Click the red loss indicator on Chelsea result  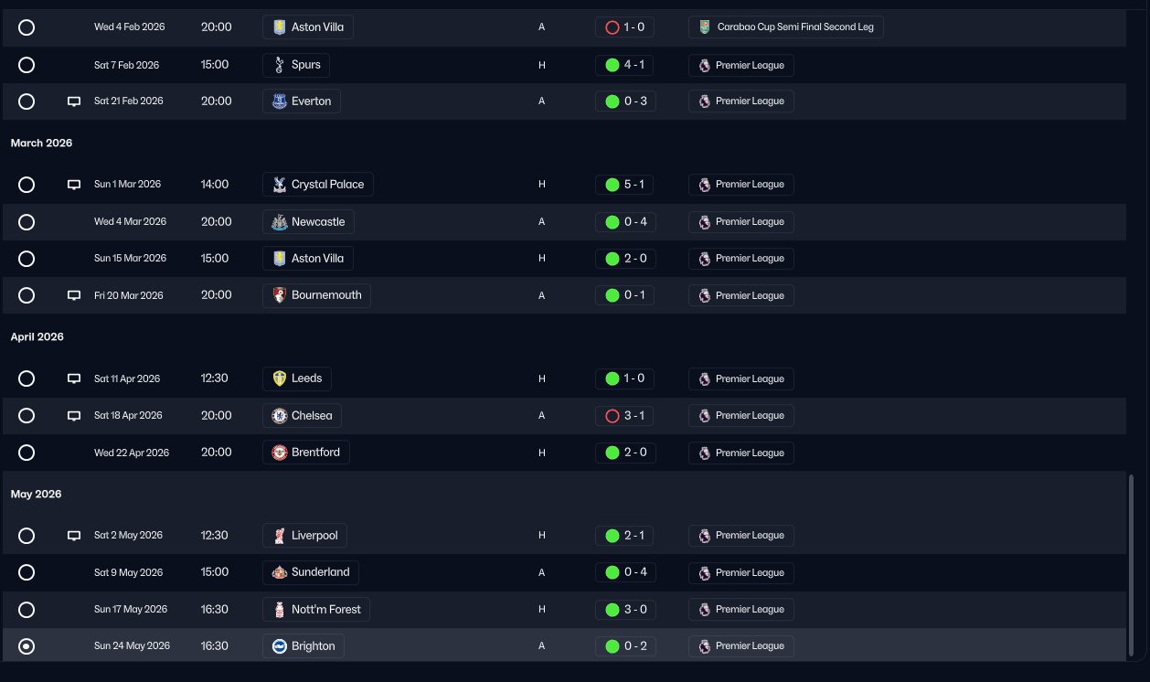coord(612,416)
